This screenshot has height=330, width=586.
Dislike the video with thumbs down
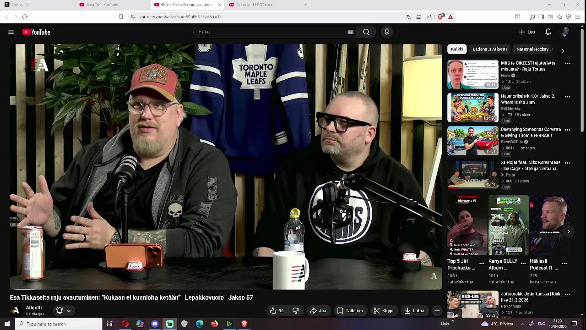pyautogui.click(x=296, y=311)
